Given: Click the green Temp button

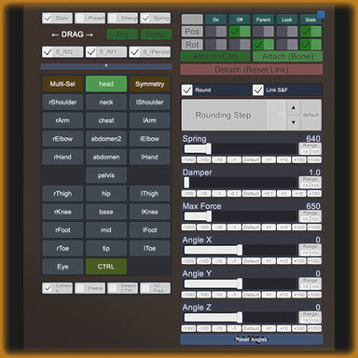Looking at the screenshot, I should [156, 34].
